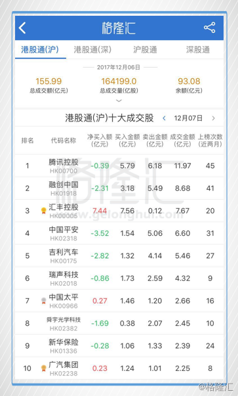Screen dimensions: 238x396
Task: Click the 12月07日 date selector
Action: tap(188, 118)
